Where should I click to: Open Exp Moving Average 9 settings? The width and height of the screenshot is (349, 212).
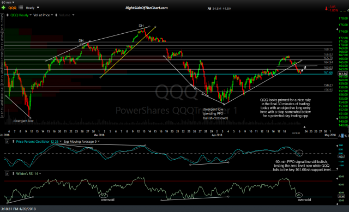[81, 142]
